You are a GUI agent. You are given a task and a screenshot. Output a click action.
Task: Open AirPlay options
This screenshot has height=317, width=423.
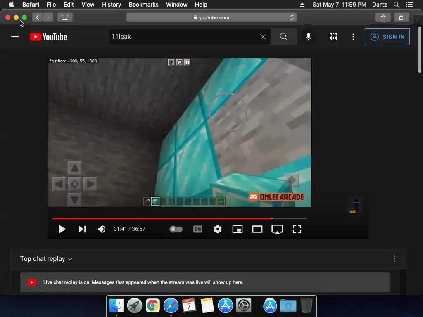[277, 229]
